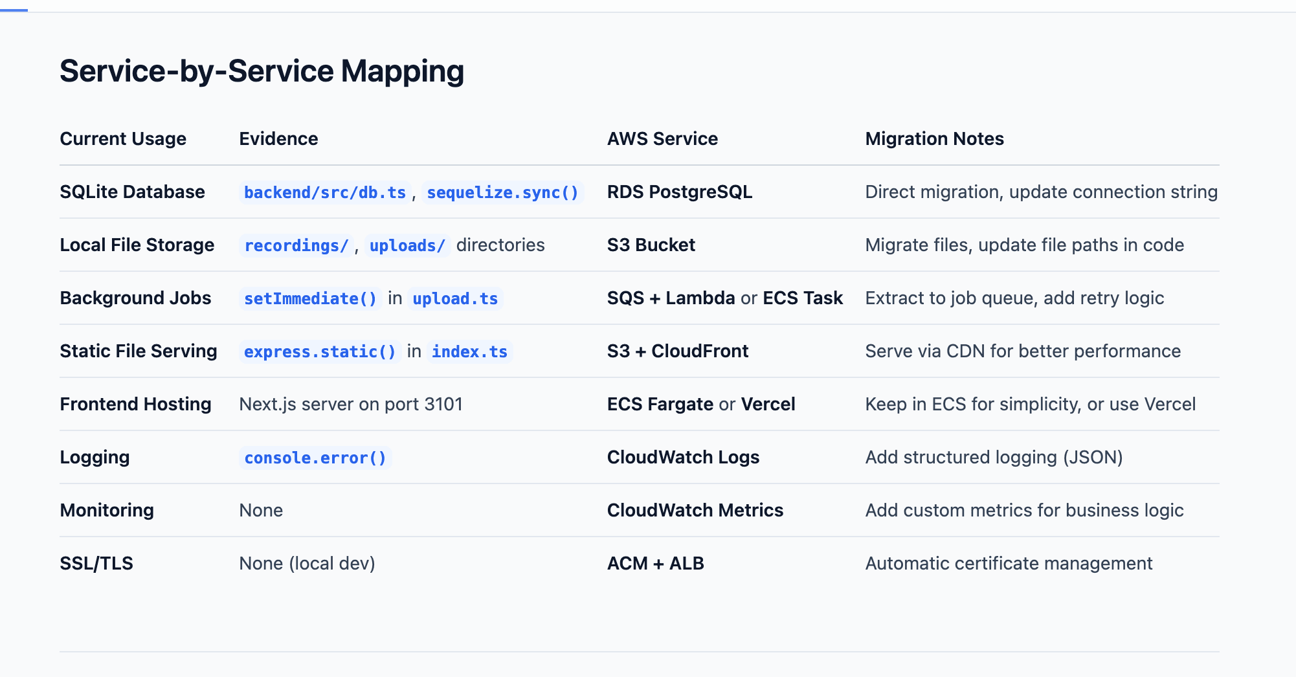Click the "S3 + CloudFront" cell
Image resolution: width=1296 pixels, height=677 pixels.
678,351
